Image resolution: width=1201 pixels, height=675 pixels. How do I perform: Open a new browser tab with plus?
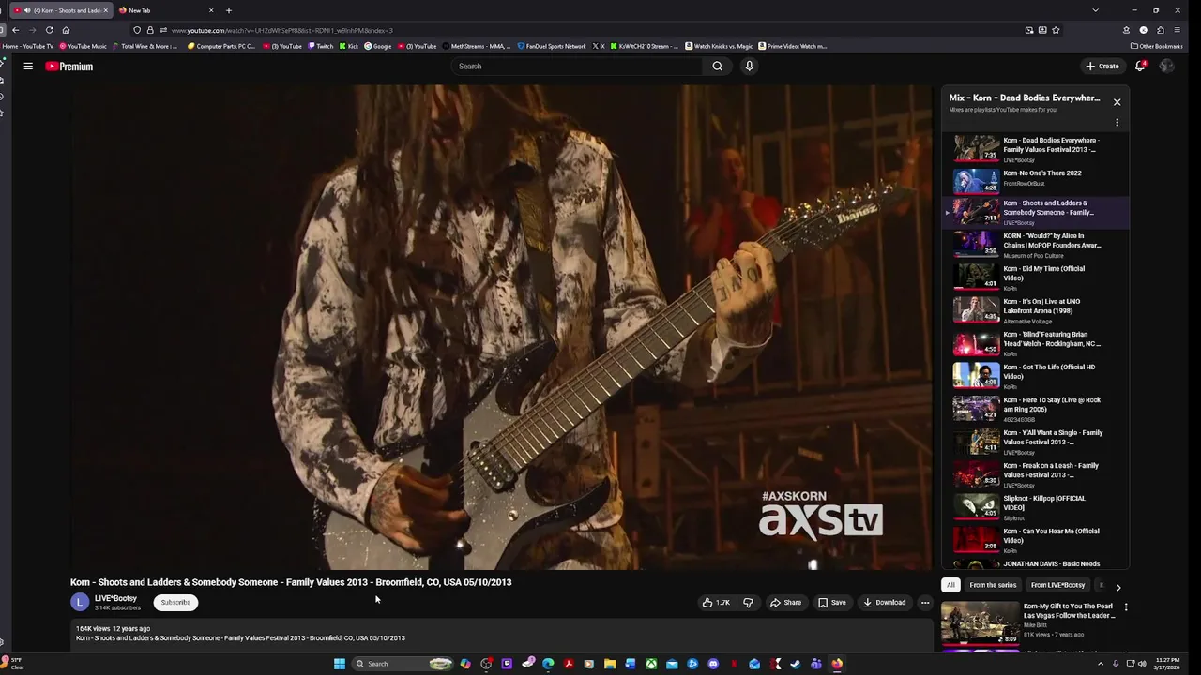[228, 10]
